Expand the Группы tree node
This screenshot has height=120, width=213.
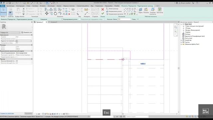click(181, 42)
